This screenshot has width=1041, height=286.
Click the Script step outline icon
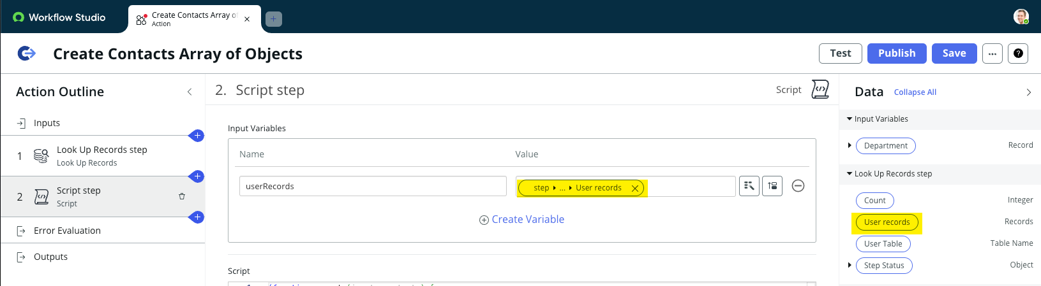(x=41, y=197)
